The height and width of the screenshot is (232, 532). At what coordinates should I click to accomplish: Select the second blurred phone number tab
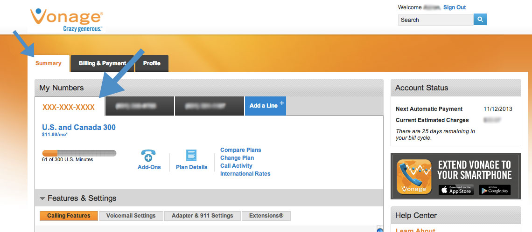coord(140,106)
